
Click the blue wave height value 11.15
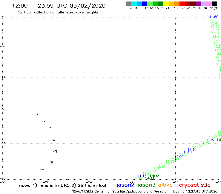pyautogui.click(x=142, y=176)
